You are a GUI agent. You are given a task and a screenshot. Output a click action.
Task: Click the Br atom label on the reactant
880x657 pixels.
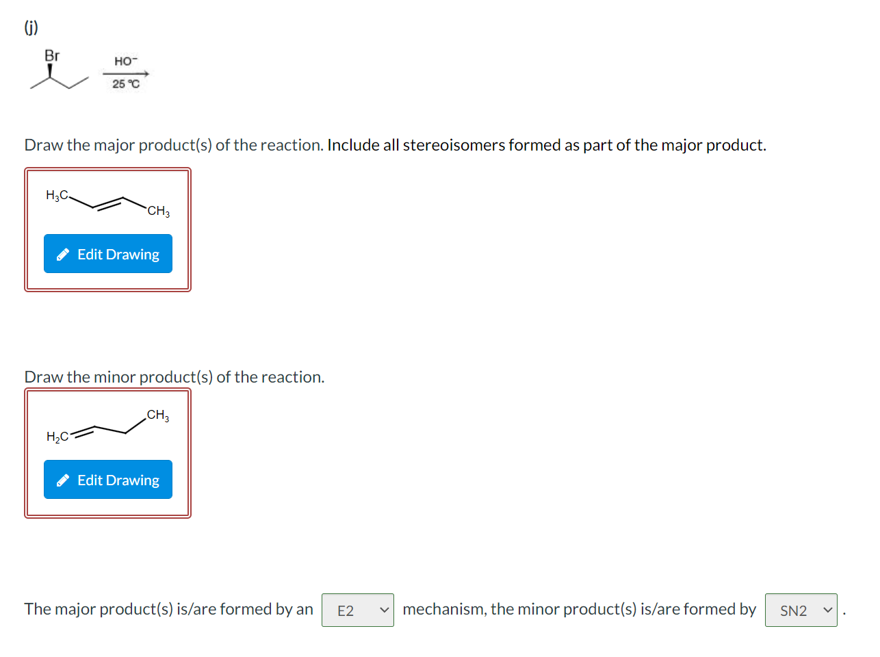[52, 55]
